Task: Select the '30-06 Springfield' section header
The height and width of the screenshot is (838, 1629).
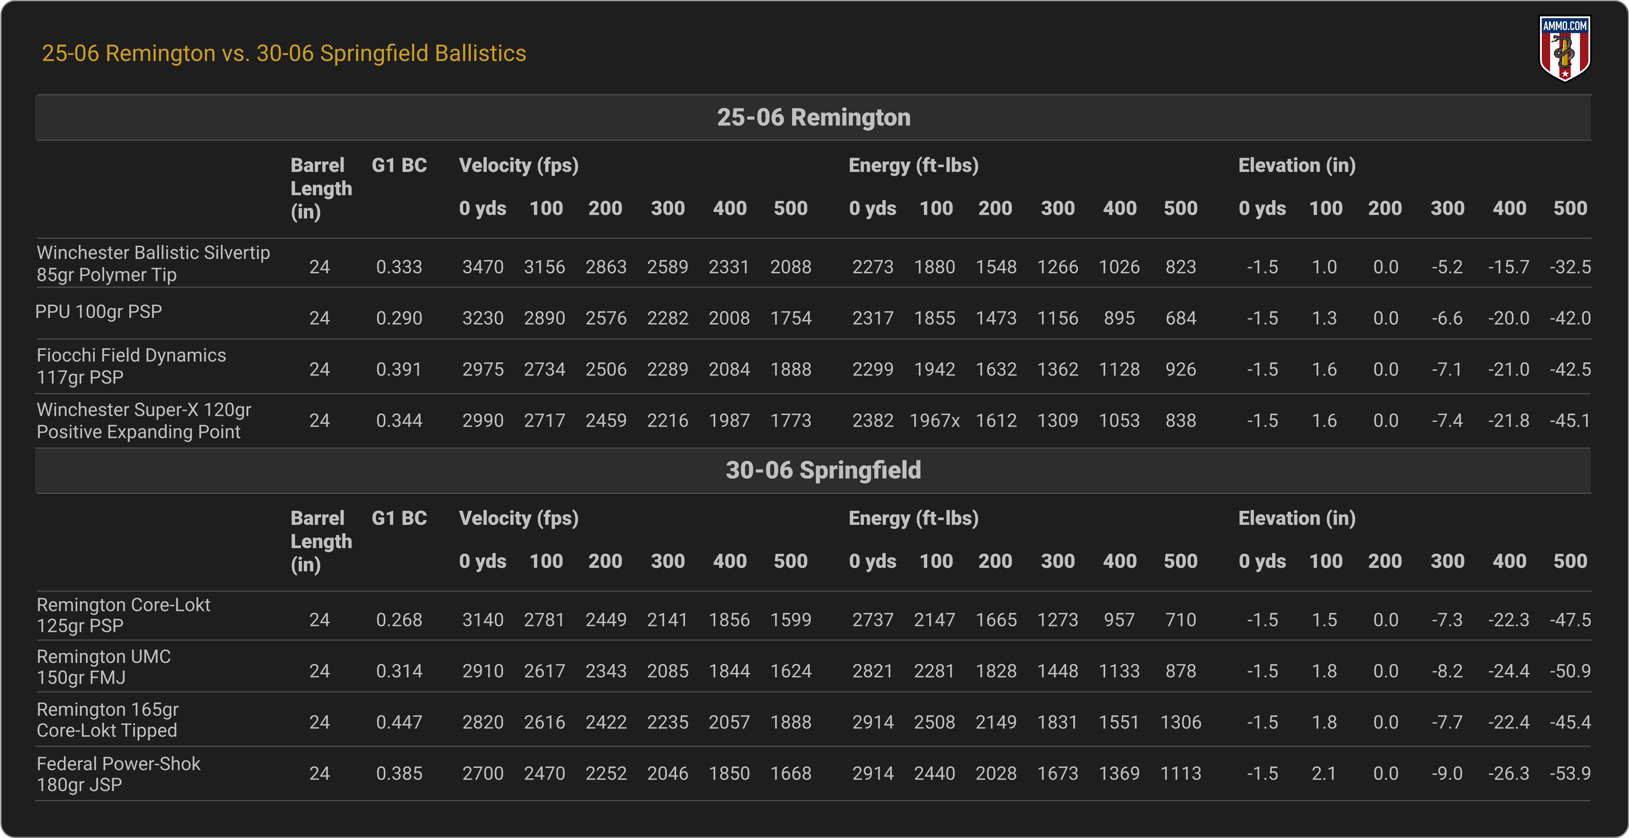Action: click(x=813, y=471)
